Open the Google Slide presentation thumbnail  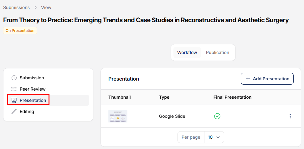pos(118,116)
